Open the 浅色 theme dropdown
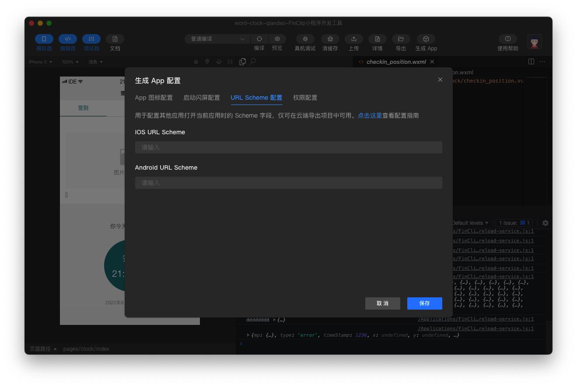 click(95, 62)
